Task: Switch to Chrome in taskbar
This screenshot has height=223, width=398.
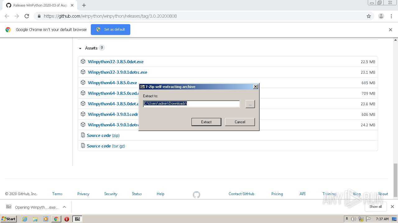Action: click(x=56, y=219)
